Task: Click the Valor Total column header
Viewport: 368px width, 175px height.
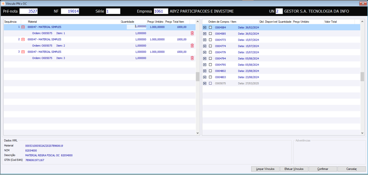Action: tap(330, 22)
